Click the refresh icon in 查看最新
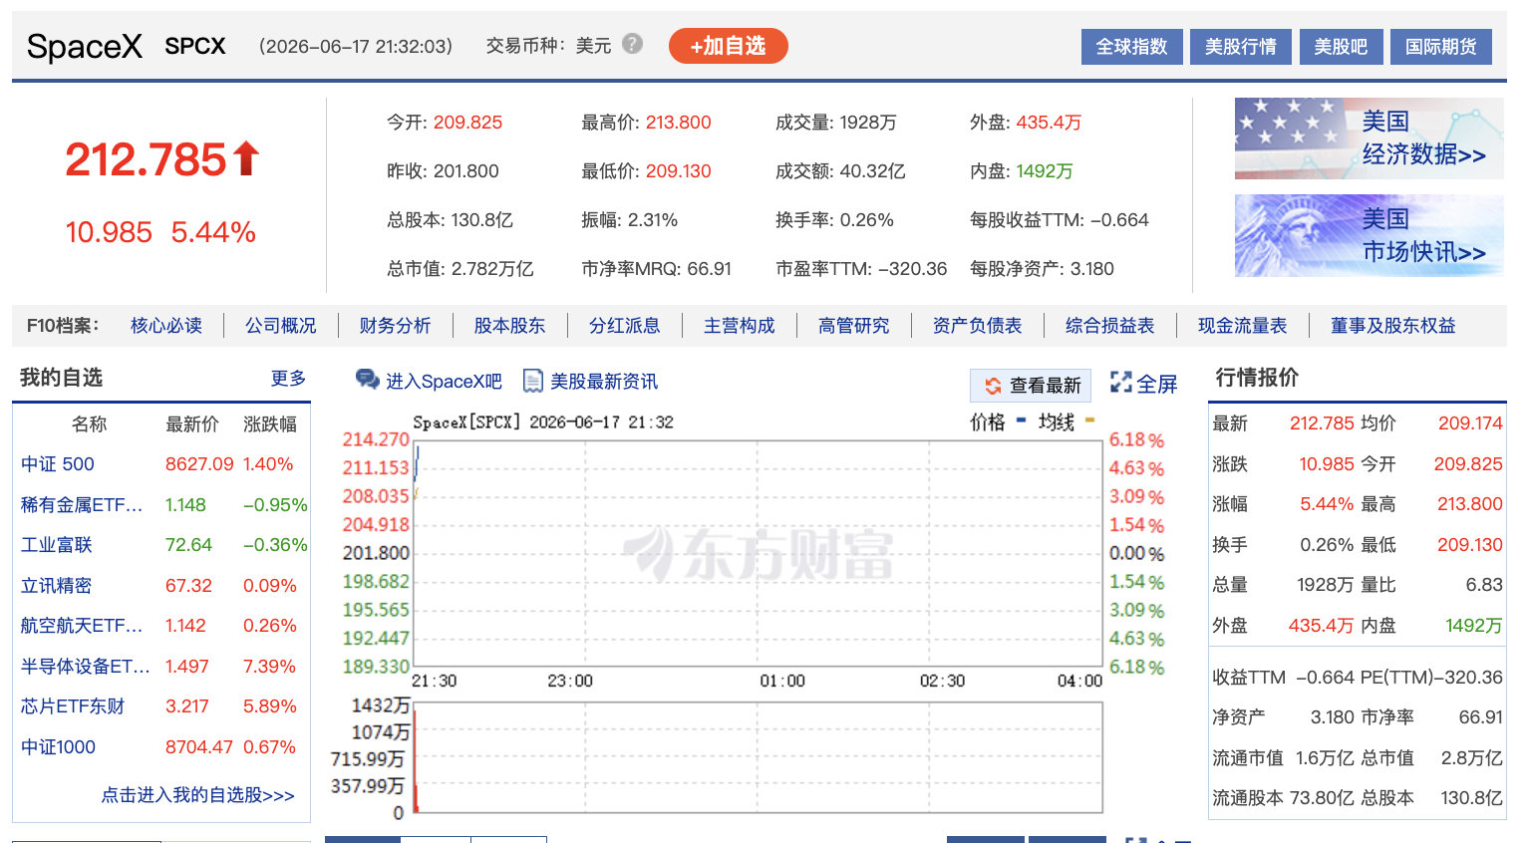The height and width of the screenshot is (843, 1529). tap(993, 386)
